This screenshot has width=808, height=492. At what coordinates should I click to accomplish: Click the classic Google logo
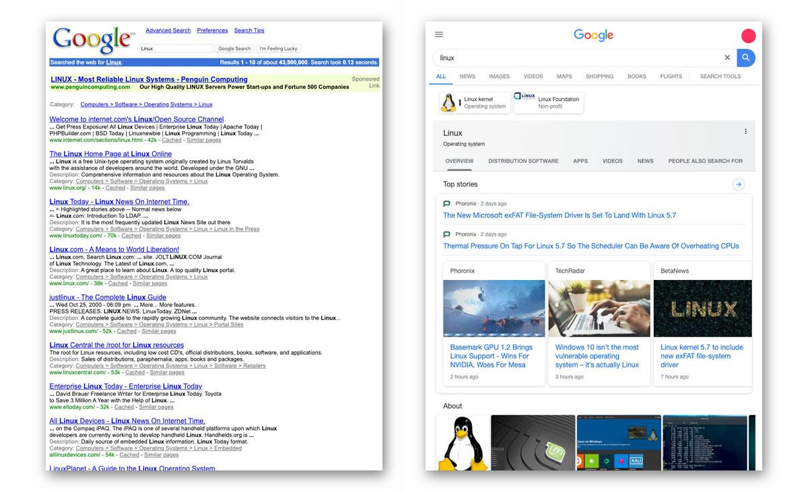click(x=94, y=40)
